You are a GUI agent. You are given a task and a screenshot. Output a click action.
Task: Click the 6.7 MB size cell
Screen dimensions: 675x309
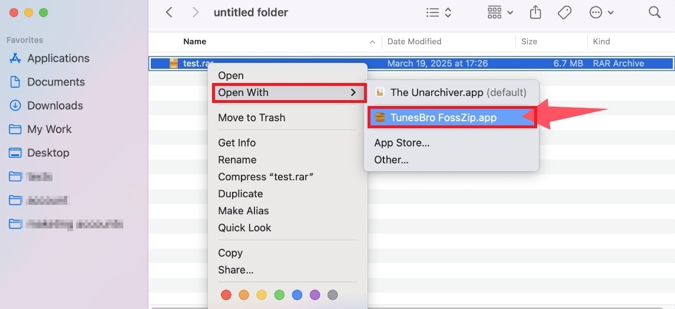568,63
